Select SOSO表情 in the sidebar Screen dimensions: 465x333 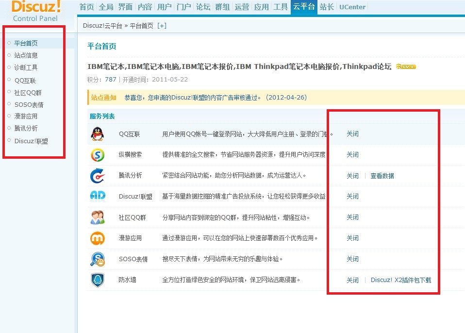pyautogui.click(x=29, y=105)
